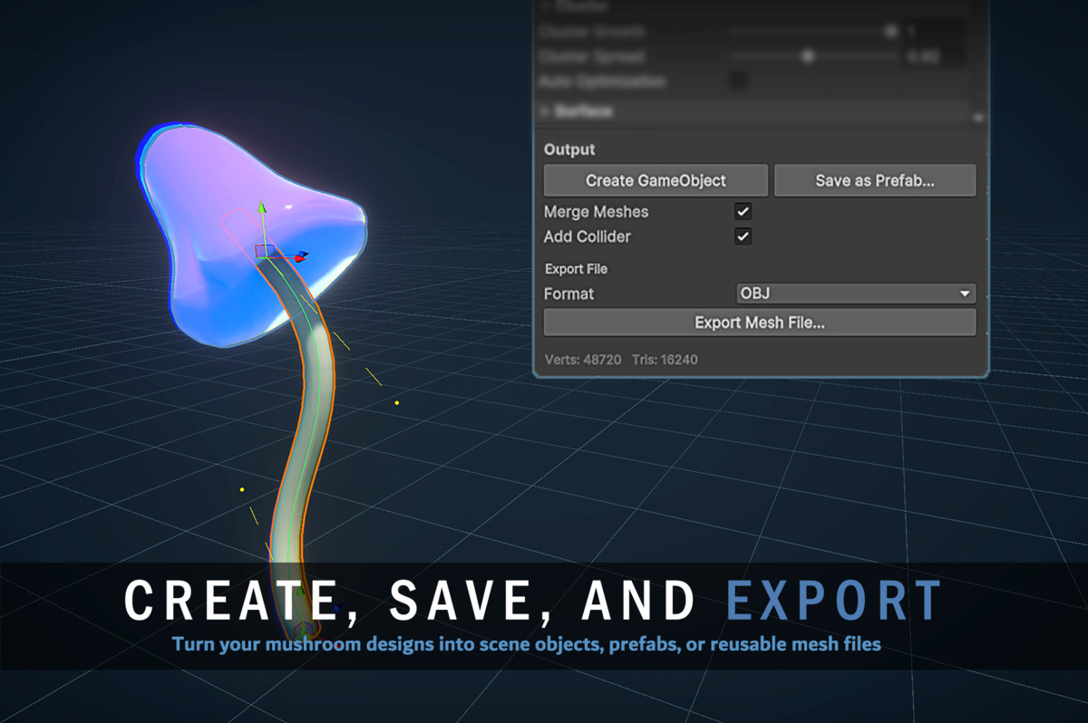
Task: Click the Save as Prefab... button
Action: [x=875, y=180]
